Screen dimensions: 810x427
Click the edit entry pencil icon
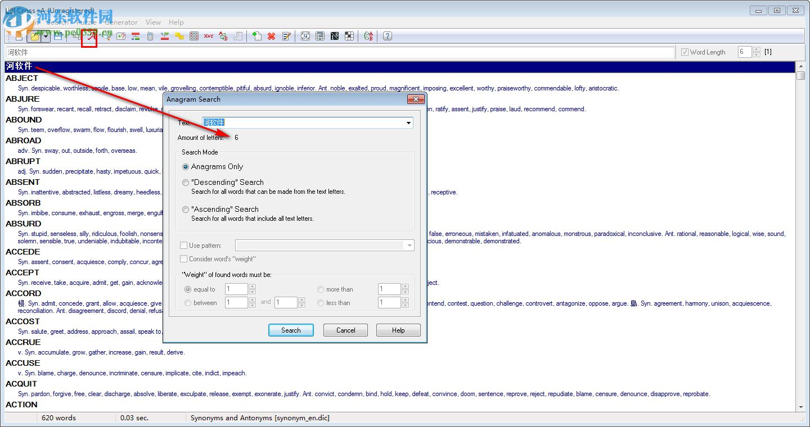[x=286, y=37]
